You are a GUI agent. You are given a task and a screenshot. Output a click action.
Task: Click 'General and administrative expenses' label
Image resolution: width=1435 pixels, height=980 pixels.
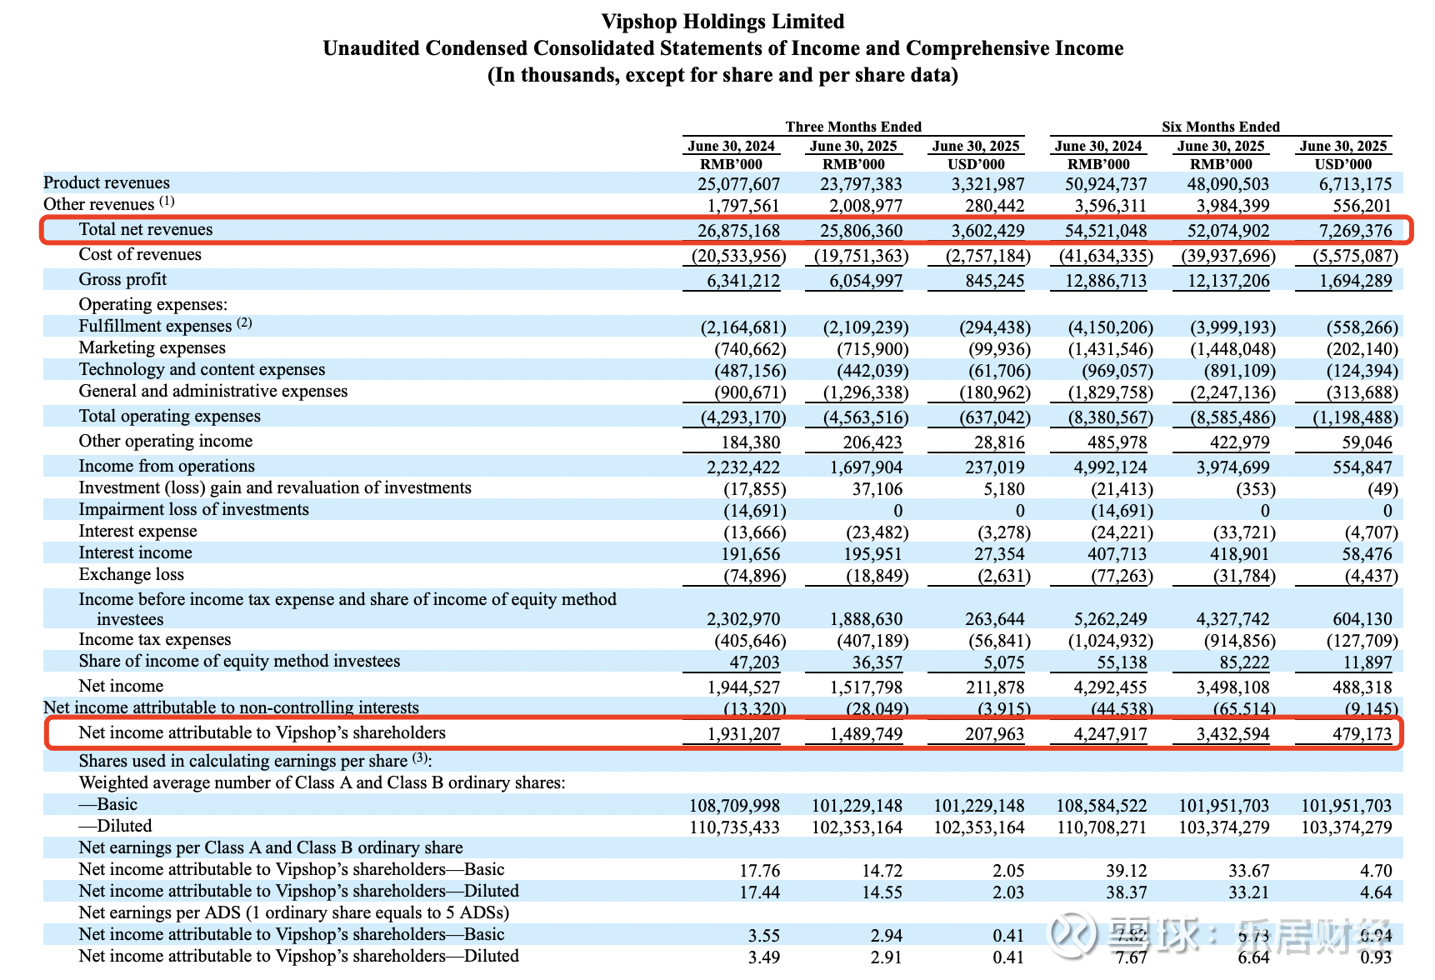(x=213, y=391)
